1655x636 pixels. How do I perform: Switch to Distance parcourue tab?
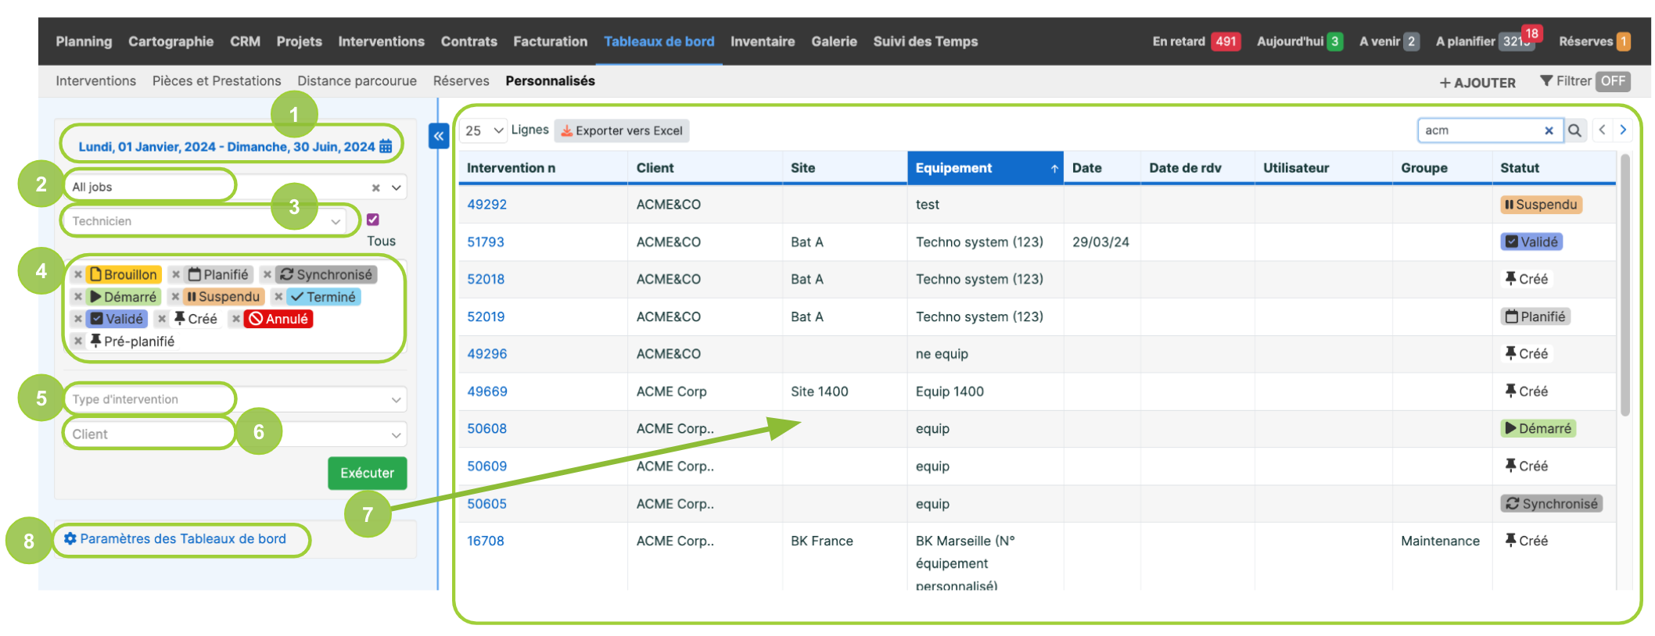coord(357,80)
